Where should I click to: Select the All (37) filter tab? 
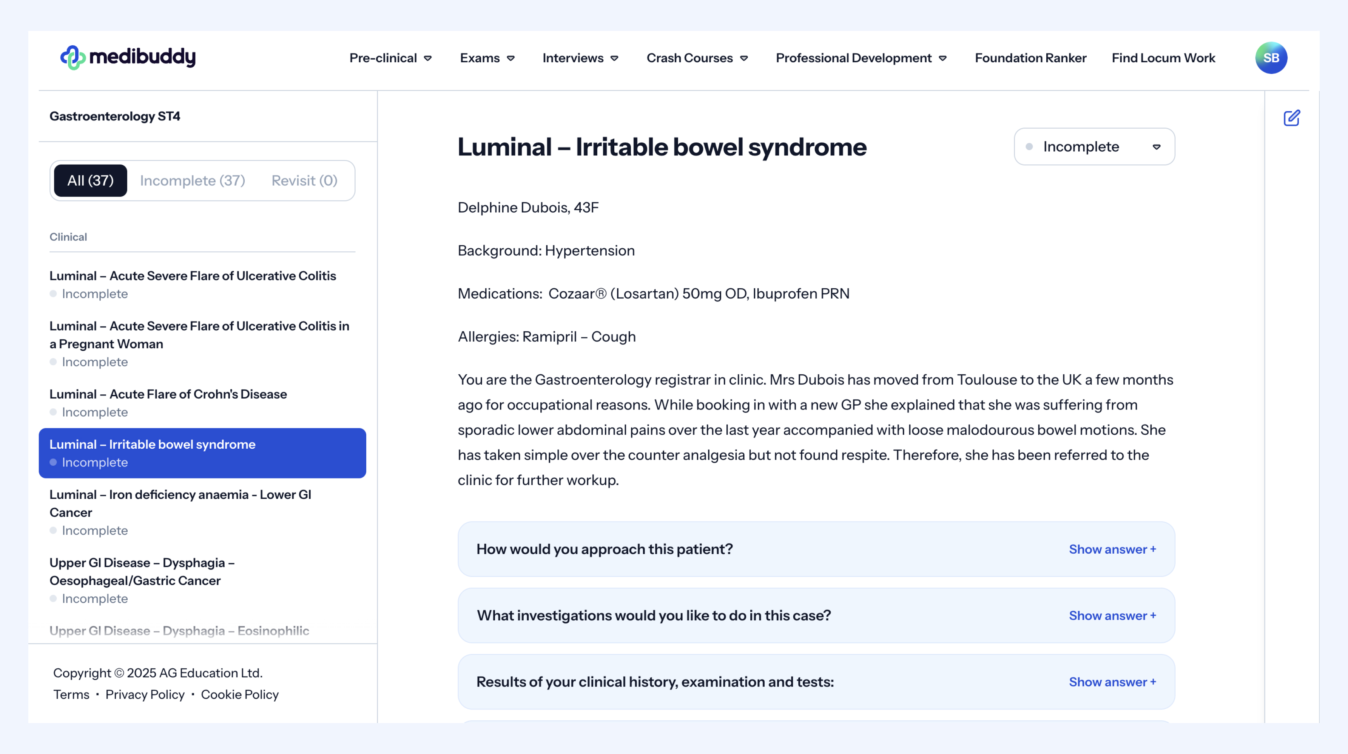(91, 181)
